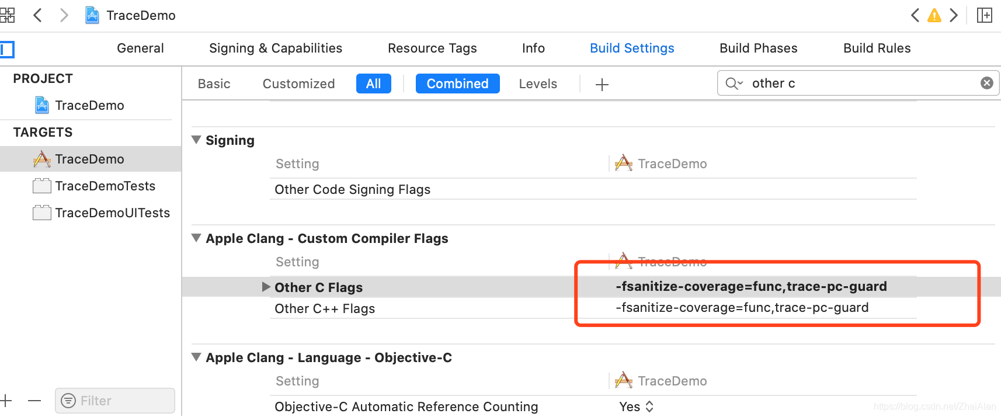Select Combined view mode
1001x417 pixels.
point(457,84)
